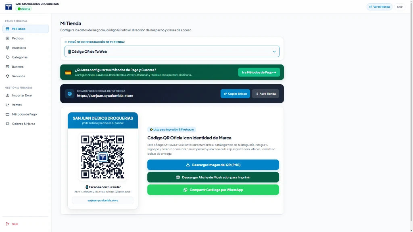Open Métodos de Pago in sidebar
Screen dimensions: 413x232
tap(25, 114)
